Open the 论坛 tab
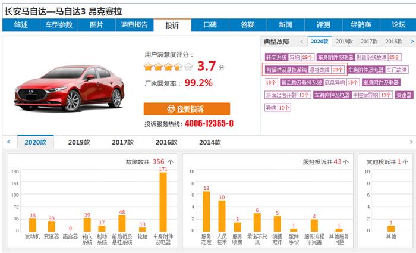Screen dimensions: 416x253 398,25
